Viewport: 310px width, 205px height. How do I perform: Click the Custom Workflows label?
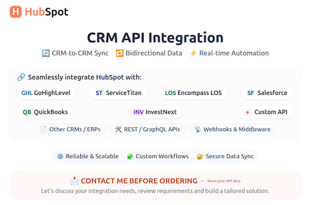[x=162, y=156]
